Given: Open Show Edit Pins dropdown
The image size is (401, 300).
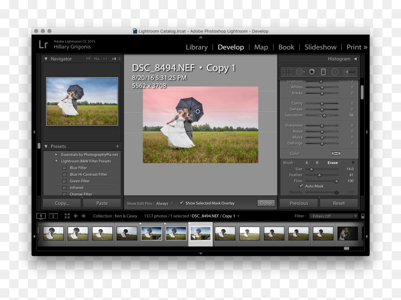Looking at the screenshot, I should pos(164,203).
